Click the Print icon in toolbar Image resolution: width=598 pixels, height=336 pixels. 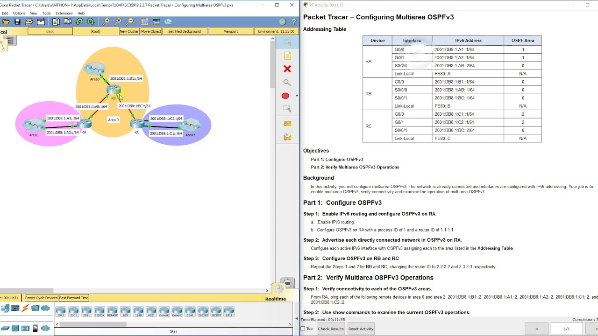coord(29,22)
